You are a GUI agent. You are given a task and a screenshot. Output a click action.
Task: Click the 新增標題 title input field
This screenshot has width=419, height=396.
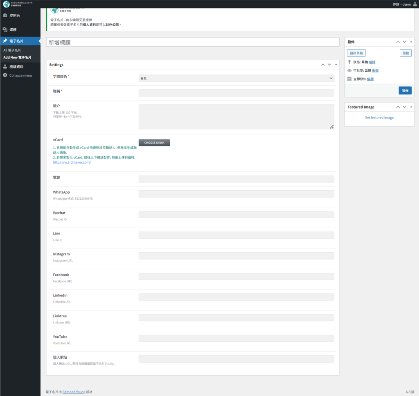[x=192, y=42]
